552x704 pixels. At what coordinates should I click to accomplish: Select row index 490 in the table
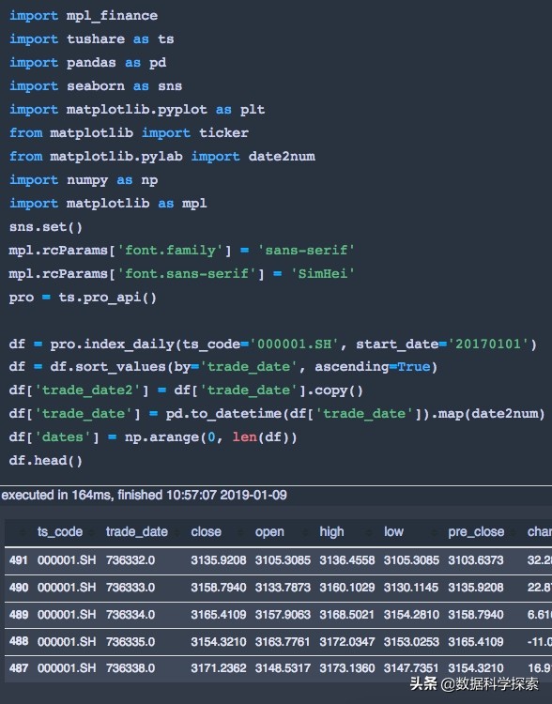tap(19, 588)
